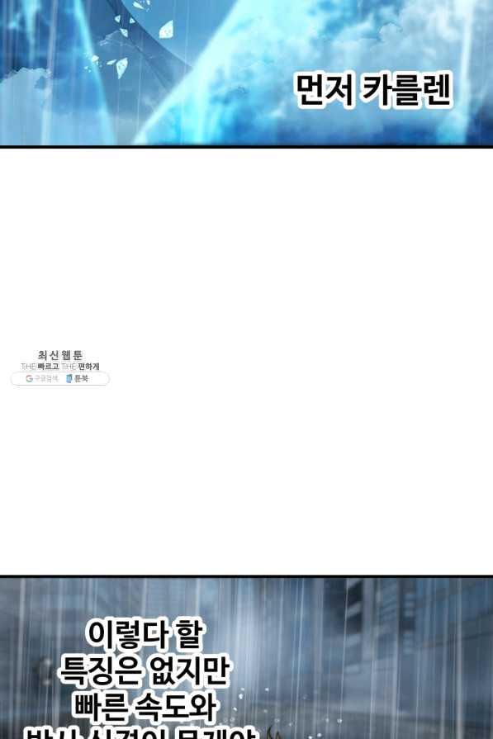Click the black border under top panel

coord(246,147)
